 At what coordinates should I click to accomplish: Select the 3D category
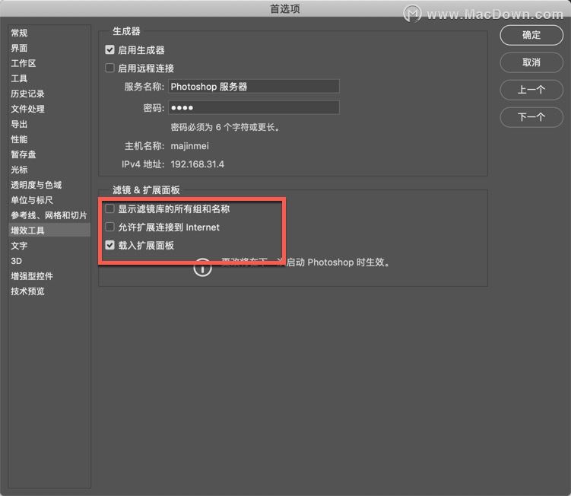(49, 261)
